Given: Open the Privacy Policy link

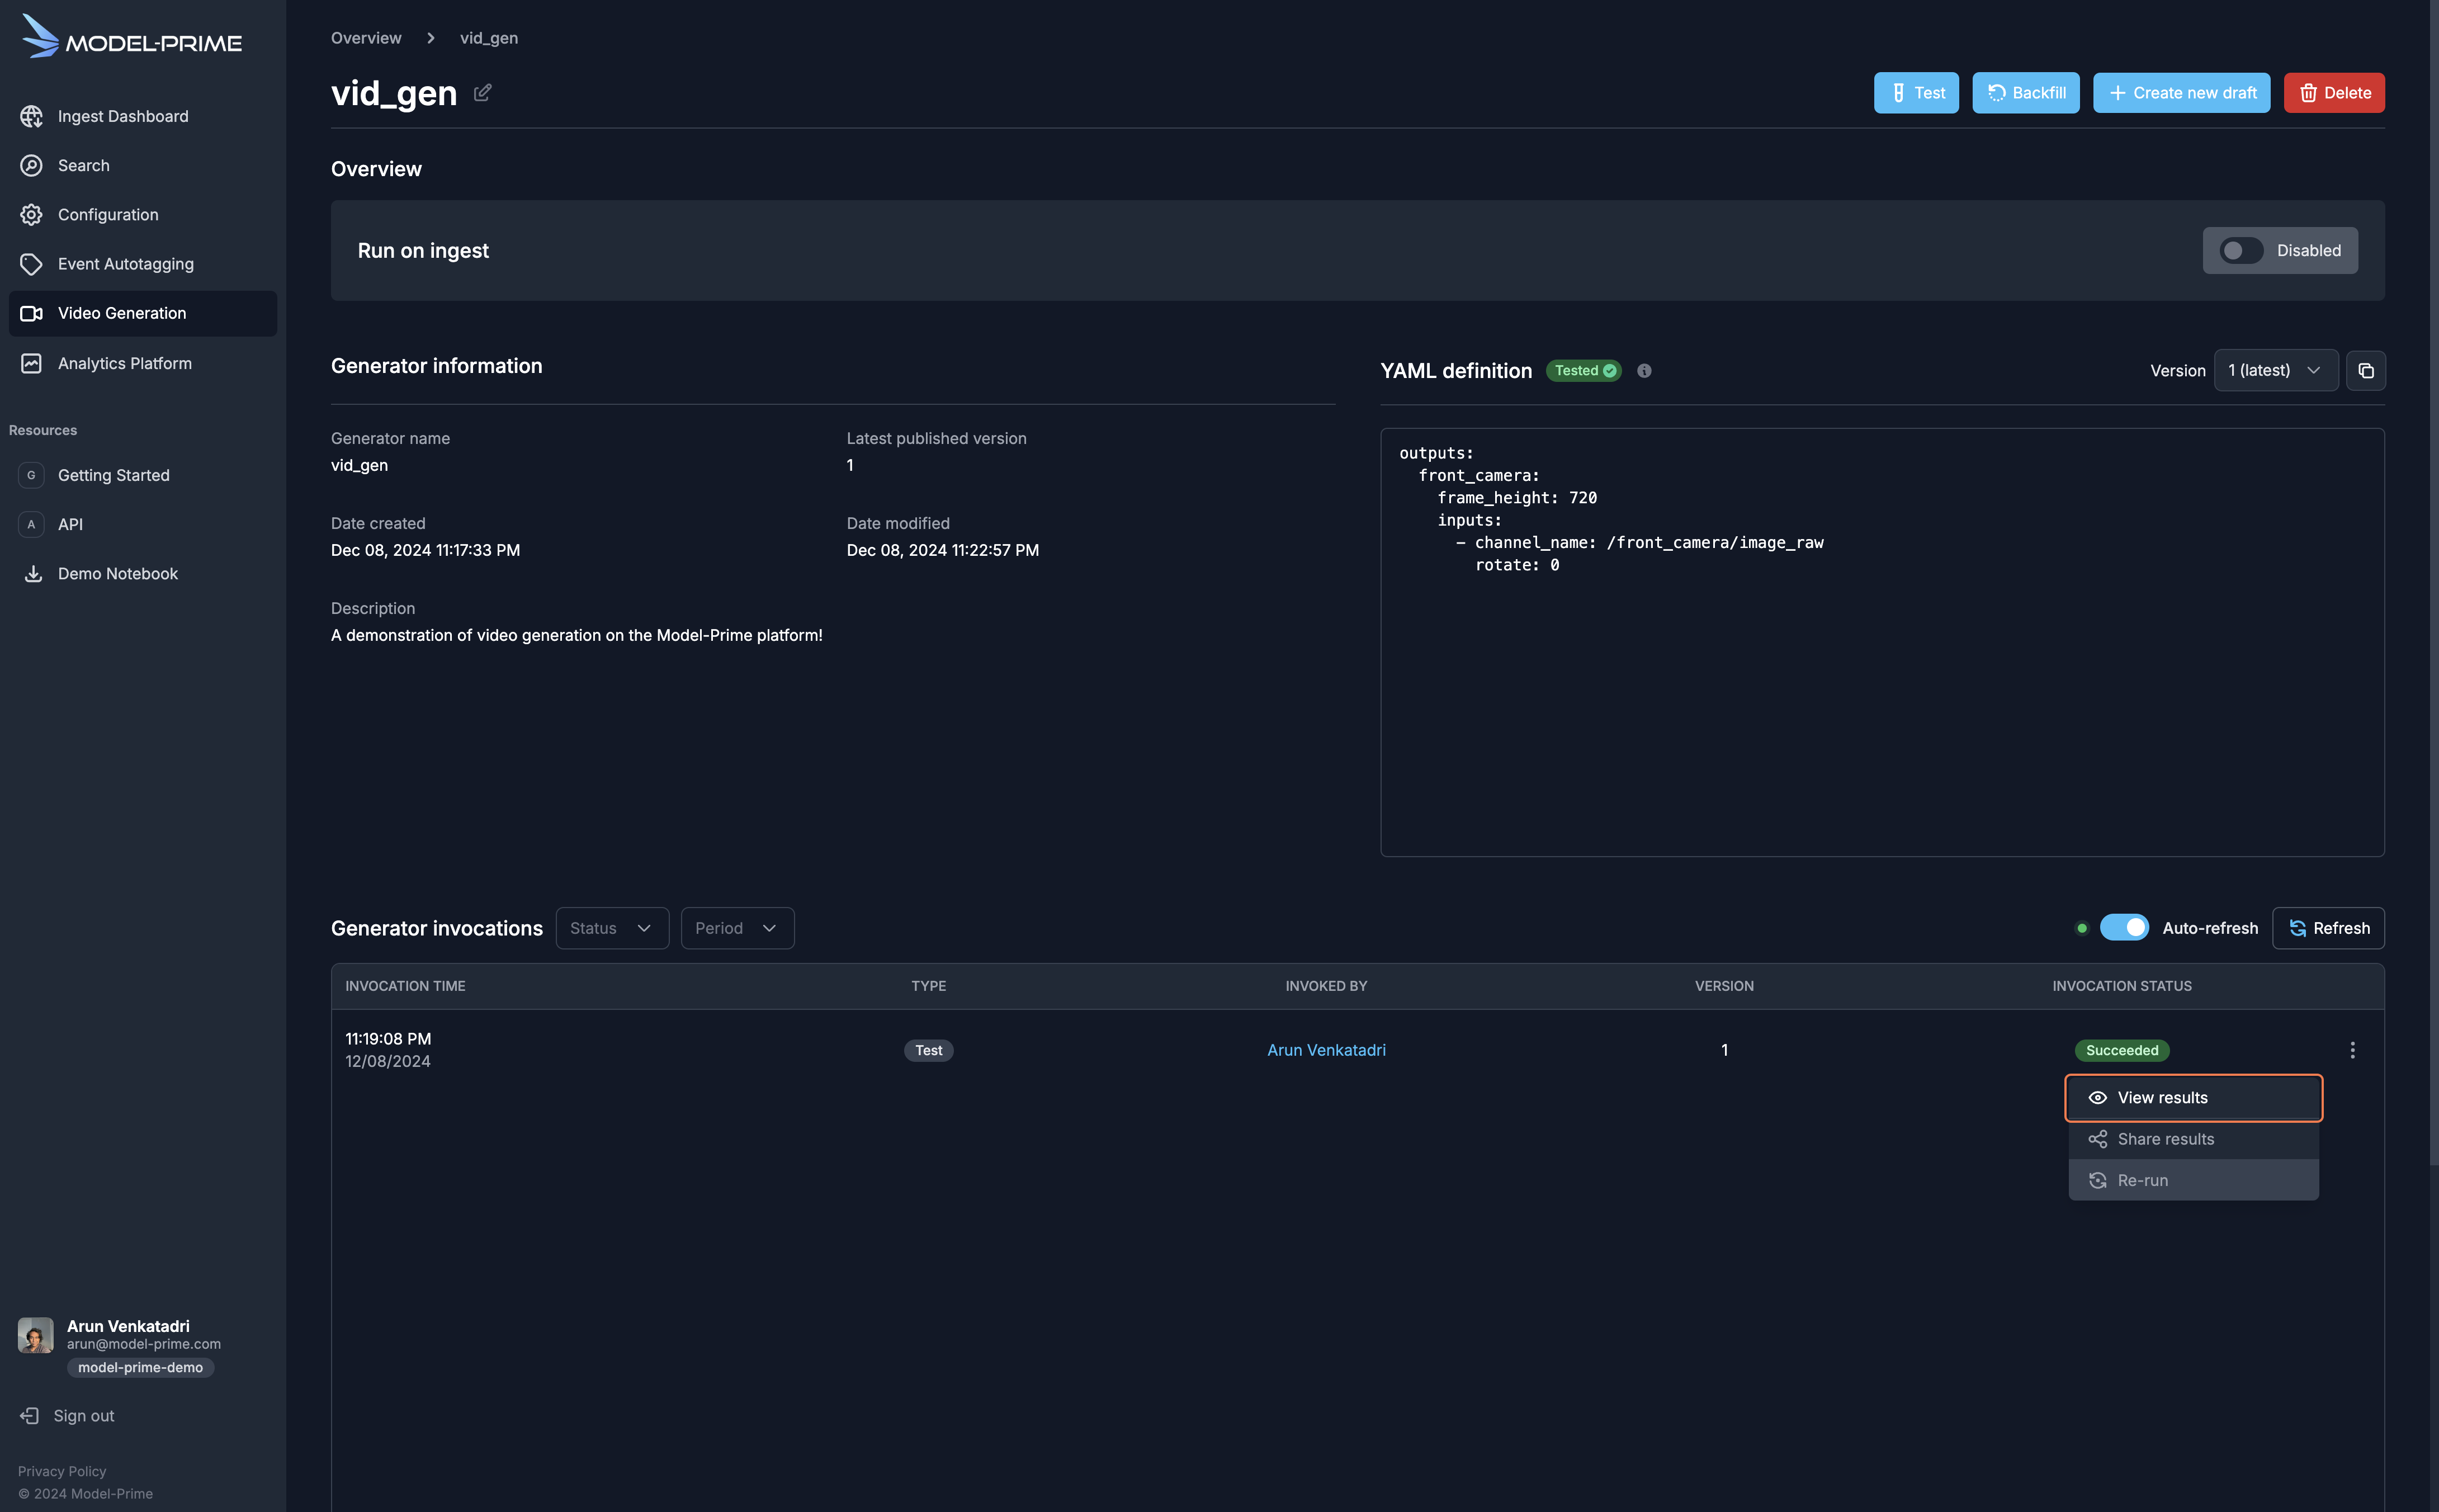Looking at the screenshot, I should tap(62, 1471).
